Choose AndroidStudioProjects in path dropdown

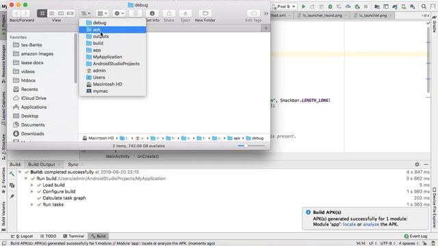[x=112, y=64]
